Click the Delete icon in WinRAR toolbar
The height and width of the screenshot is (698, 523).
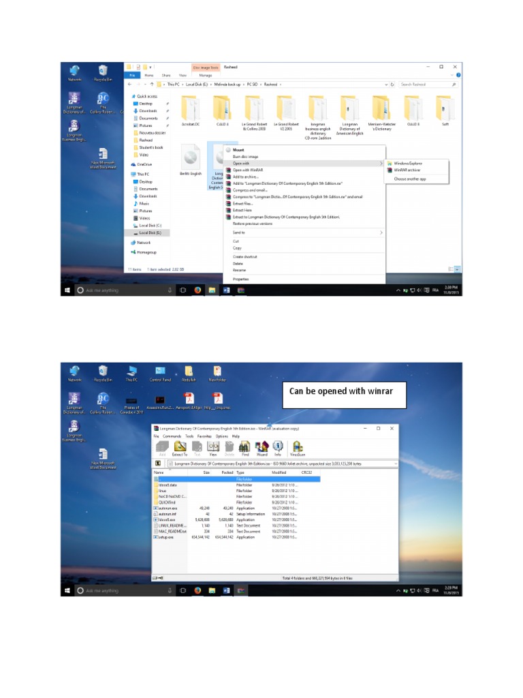(x=229, y=449)
